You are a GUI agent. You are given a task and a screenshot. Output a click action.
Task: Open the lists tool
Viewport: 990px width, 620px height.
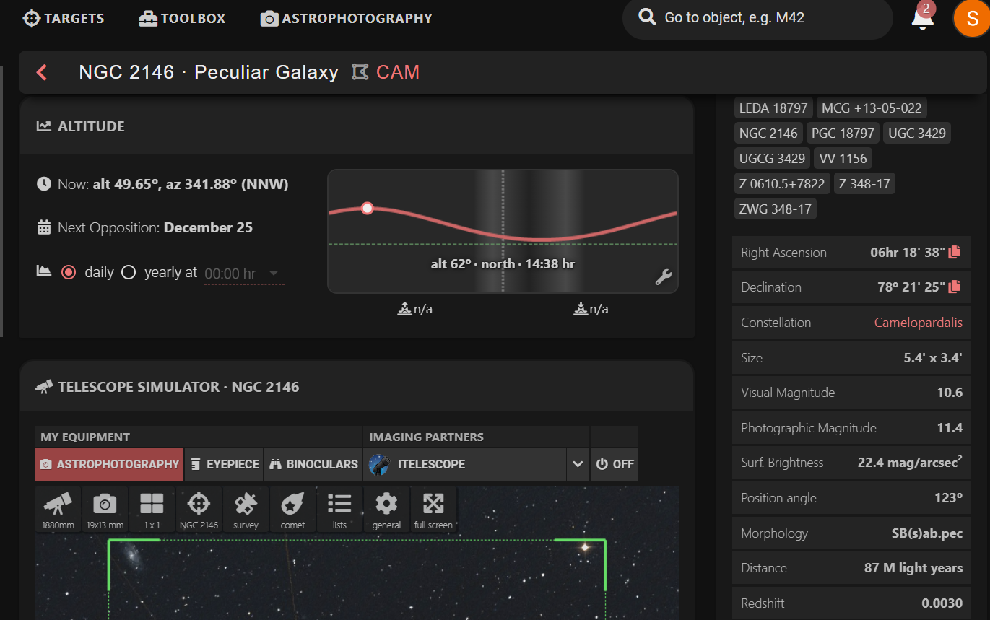(339, 510)
